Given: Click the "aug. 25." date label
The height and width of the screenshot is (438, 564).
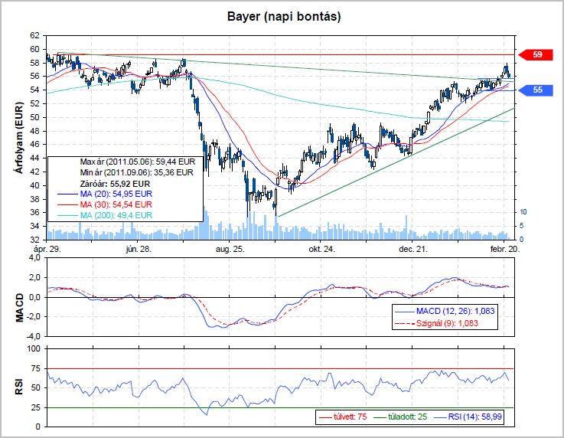Looking at the screenshot, I should (x=230, y=249).
